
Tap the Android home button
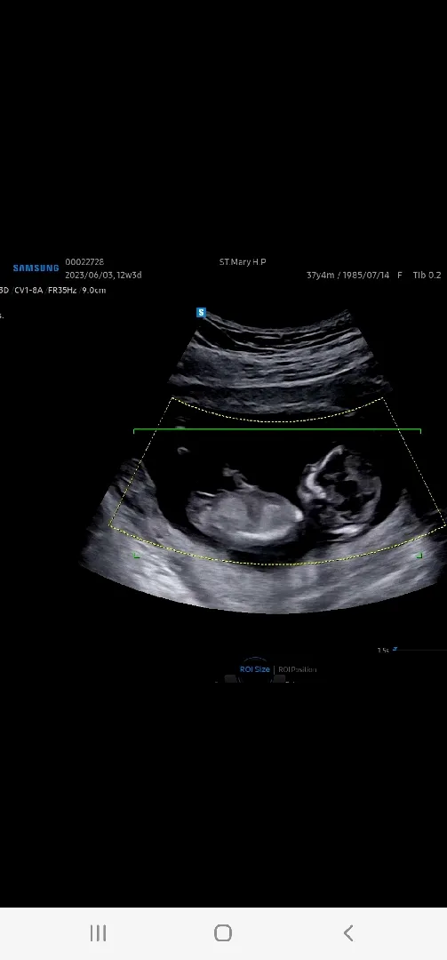point(223,933)
